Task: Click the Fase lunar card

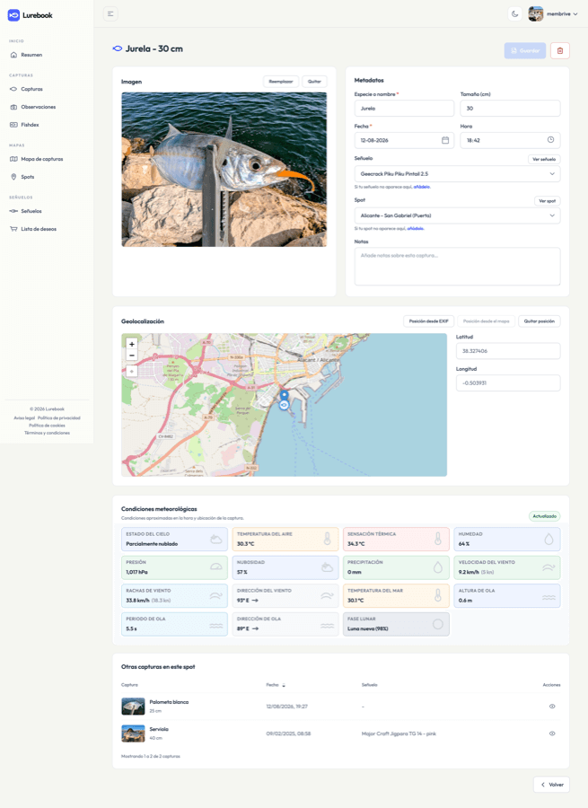Action: point(396,624)
